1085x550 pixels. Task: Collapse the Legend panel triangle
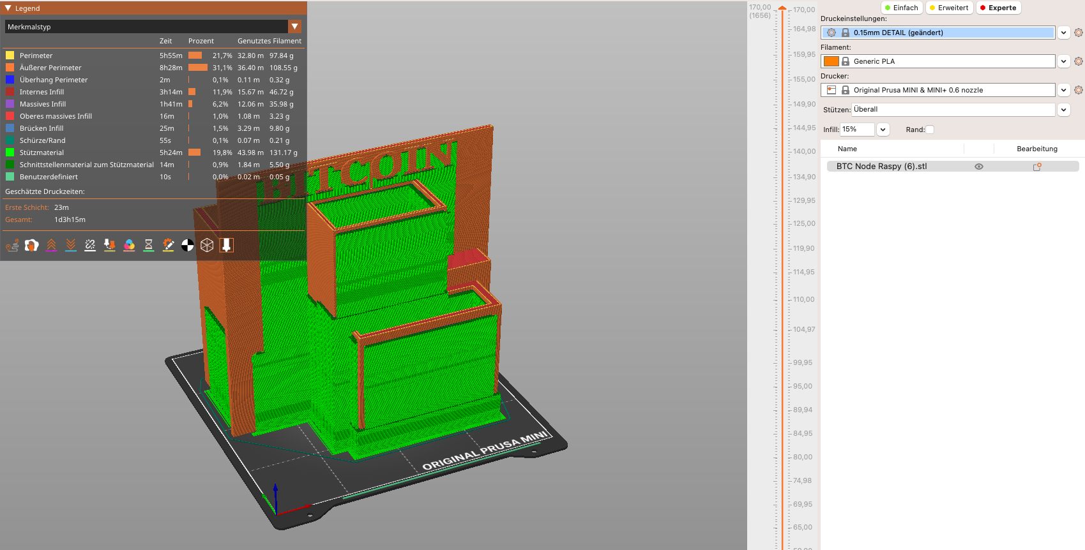(8, 8)
